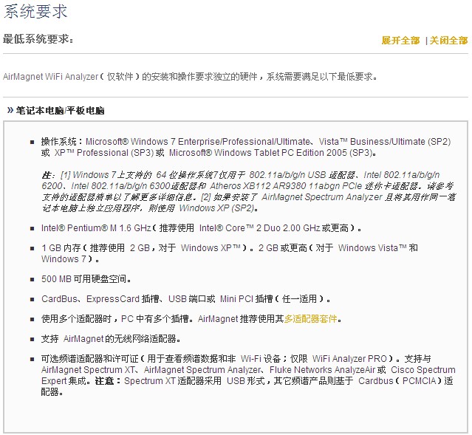
Task: Collapse the 笔记本电脑/平板电脑 section header
Action: (x=61, y=111)
